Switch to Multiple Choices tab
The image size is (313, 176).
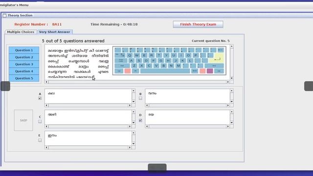click(21, 32)
